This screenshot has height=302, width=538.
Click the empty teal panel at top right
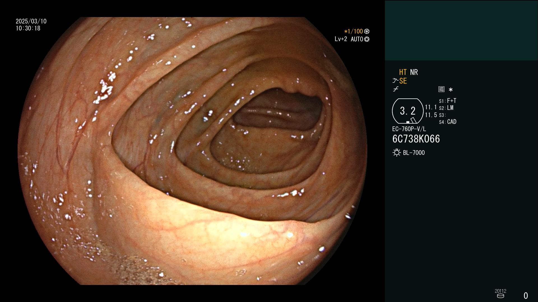pos(461,30)
